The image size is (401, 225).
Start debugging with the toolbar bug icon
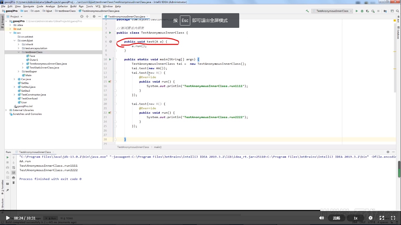tap(362, 11)
